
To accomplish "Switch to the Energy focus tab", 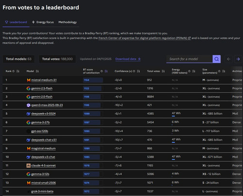I will point(43,22).
